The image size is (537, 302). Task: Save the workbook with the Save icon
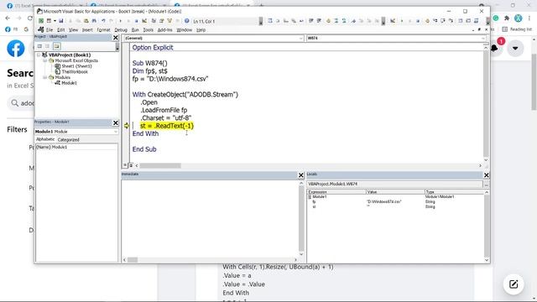click(61, 21)
